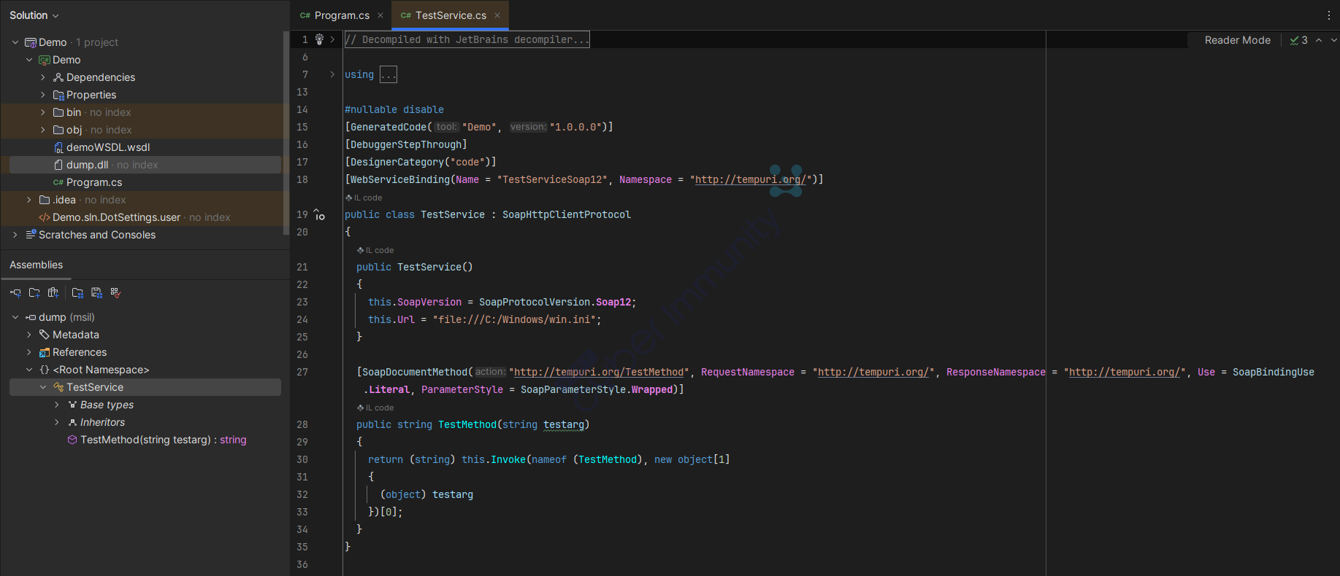Open the editor tabs three-dot options menu
The width and height of the screenshot is (1340, 576).
pyautogui.click(x=1328, y=15)
